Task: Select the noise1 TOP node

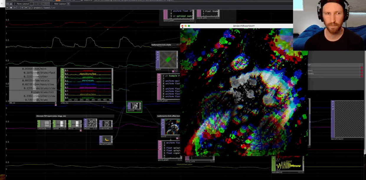Action: (x=91, y=124)
